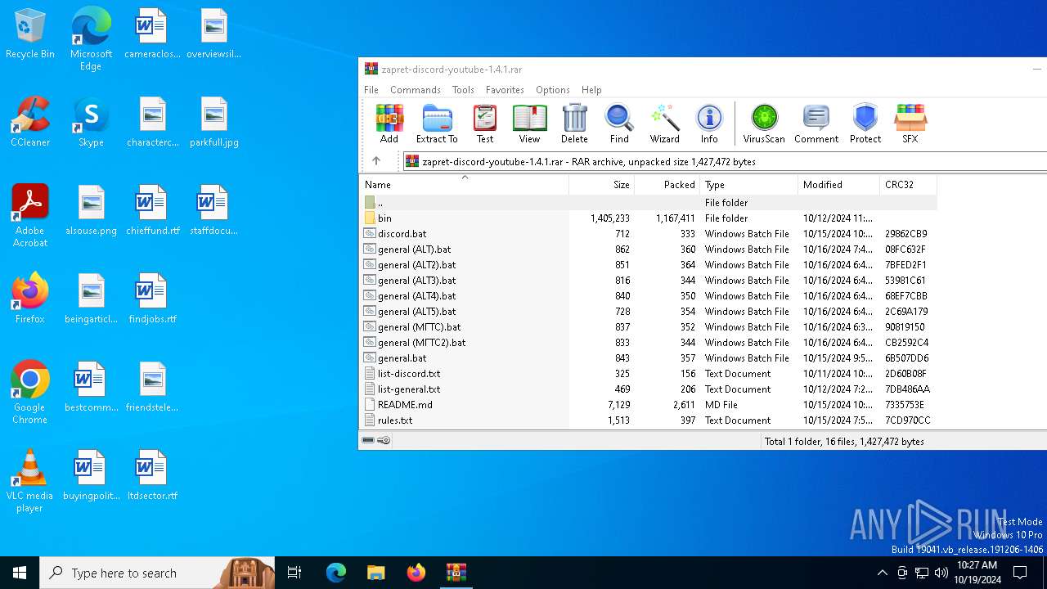Sort files by Name column header
This screenshot has height=589, width=1047.
464,185
